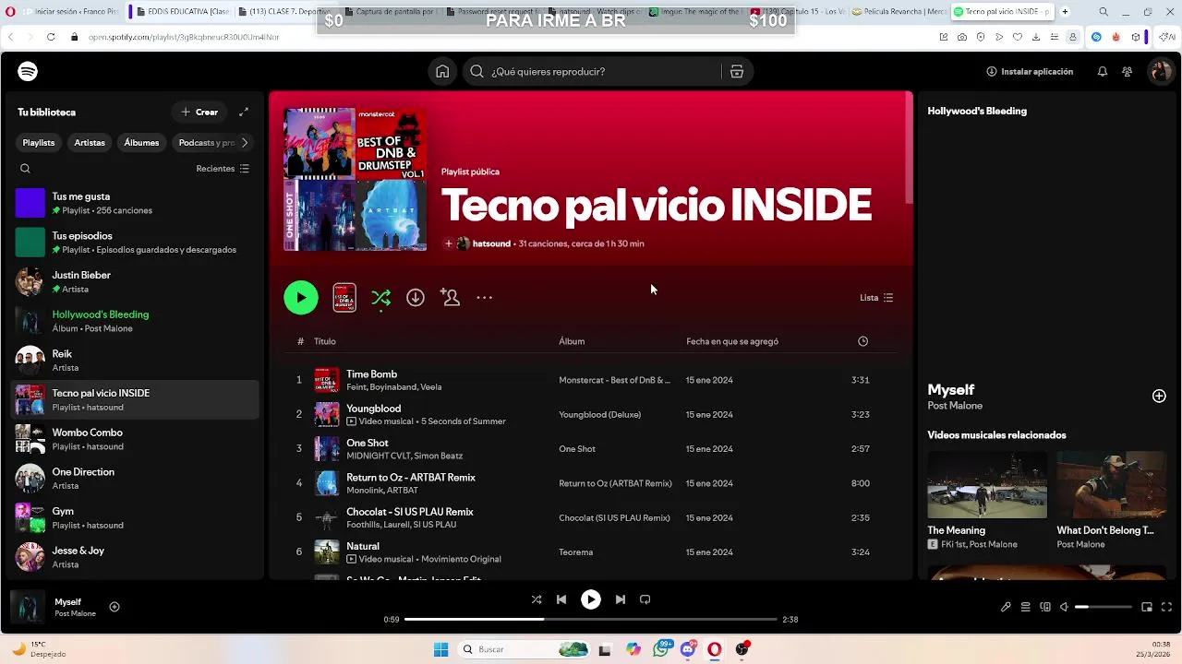Select the Artistas filter chip

click(x=90, y=143)
